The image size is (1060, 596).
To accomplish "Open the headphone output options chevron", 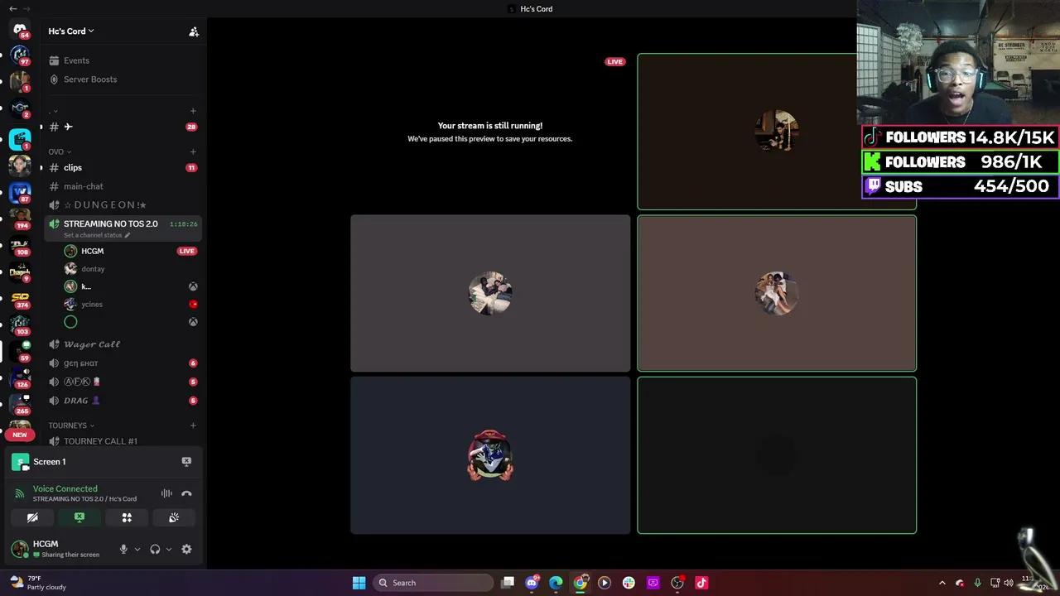I will pyautogui.click(x=169, y=549).
